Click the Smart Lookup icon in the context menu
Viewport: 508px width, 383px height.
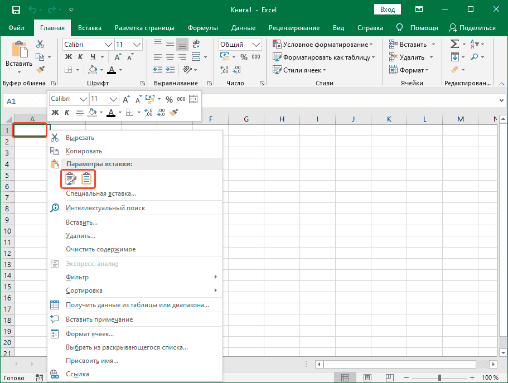55,208
